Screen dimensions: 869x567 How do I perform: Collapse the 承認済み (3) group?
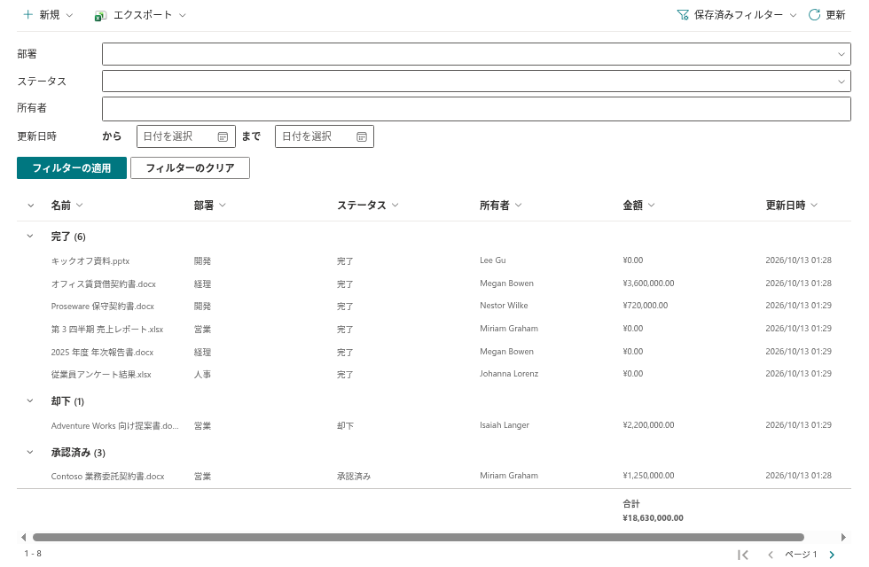click(x=30, y=453)
